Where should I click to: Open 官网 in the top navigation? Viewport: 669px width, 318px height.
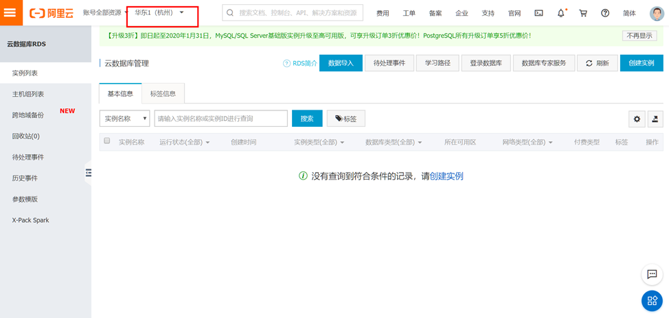514,13
